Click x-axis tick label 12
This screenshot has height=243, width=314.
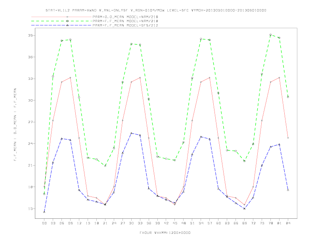tap(79, 223)
